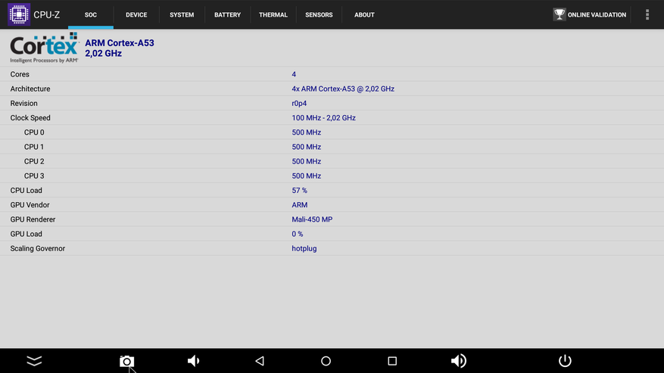The width and height of the screenshot is (664, 373).
Task: Select the Architecture row label
Action: pyautogui.click(x=30, y=89)
